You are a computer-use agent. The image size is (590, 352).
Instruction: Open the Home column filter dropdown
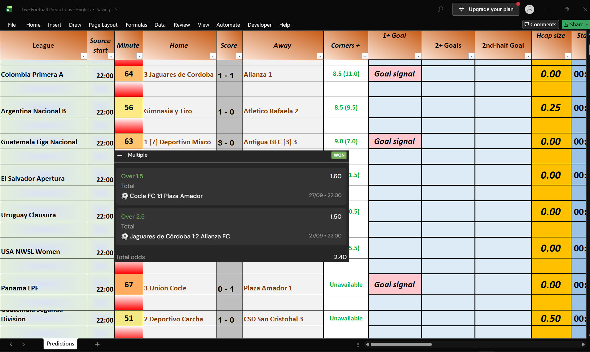[x=212, y=56]
